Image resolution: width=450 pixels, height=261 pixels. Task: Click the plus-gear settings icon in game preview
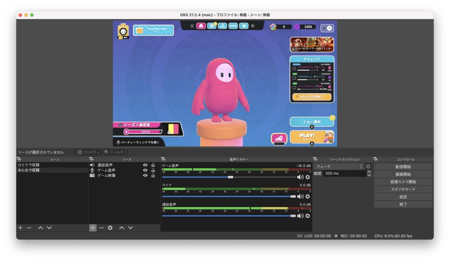pyautogui.click(x=327, y=28)
